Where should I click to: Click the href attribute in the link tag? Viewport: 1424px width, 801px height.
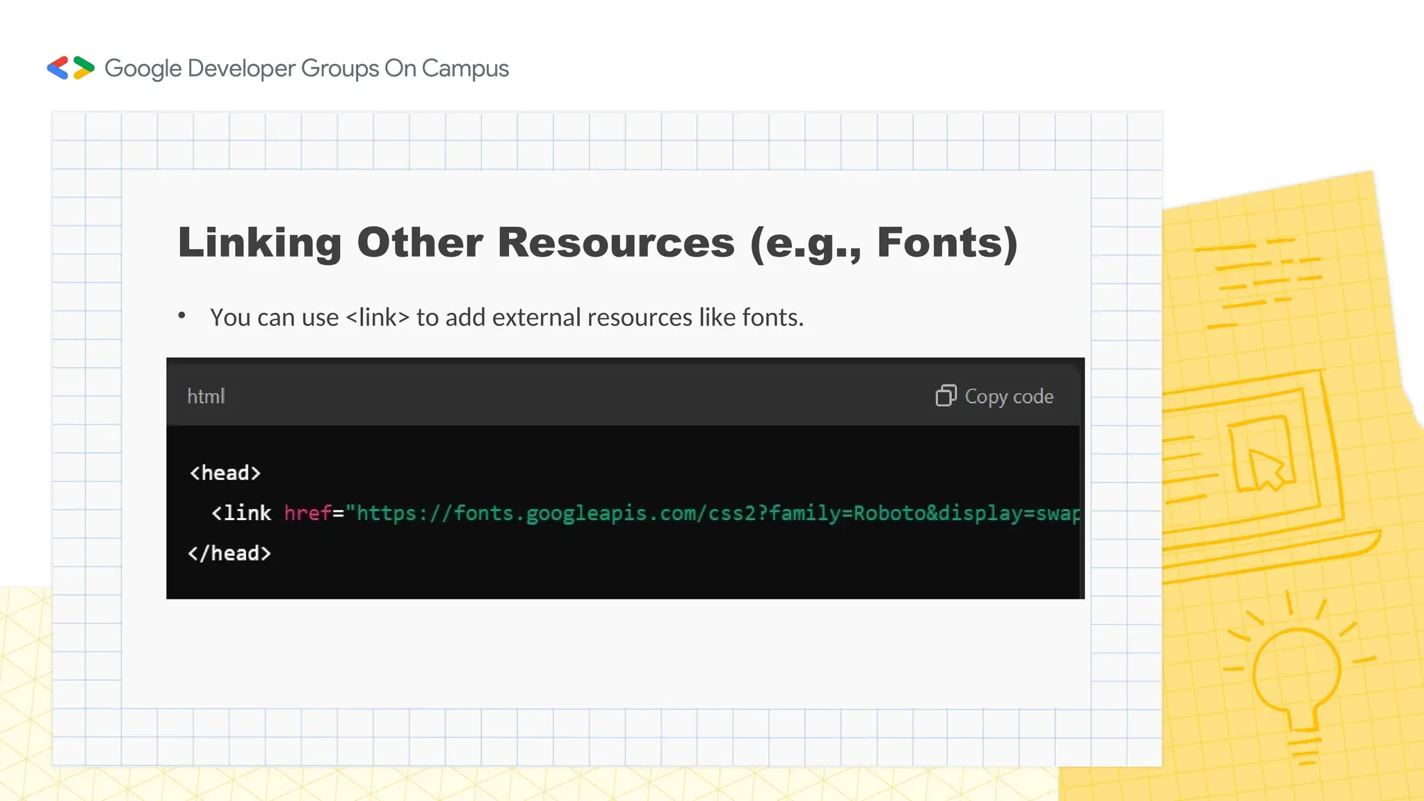307,513
